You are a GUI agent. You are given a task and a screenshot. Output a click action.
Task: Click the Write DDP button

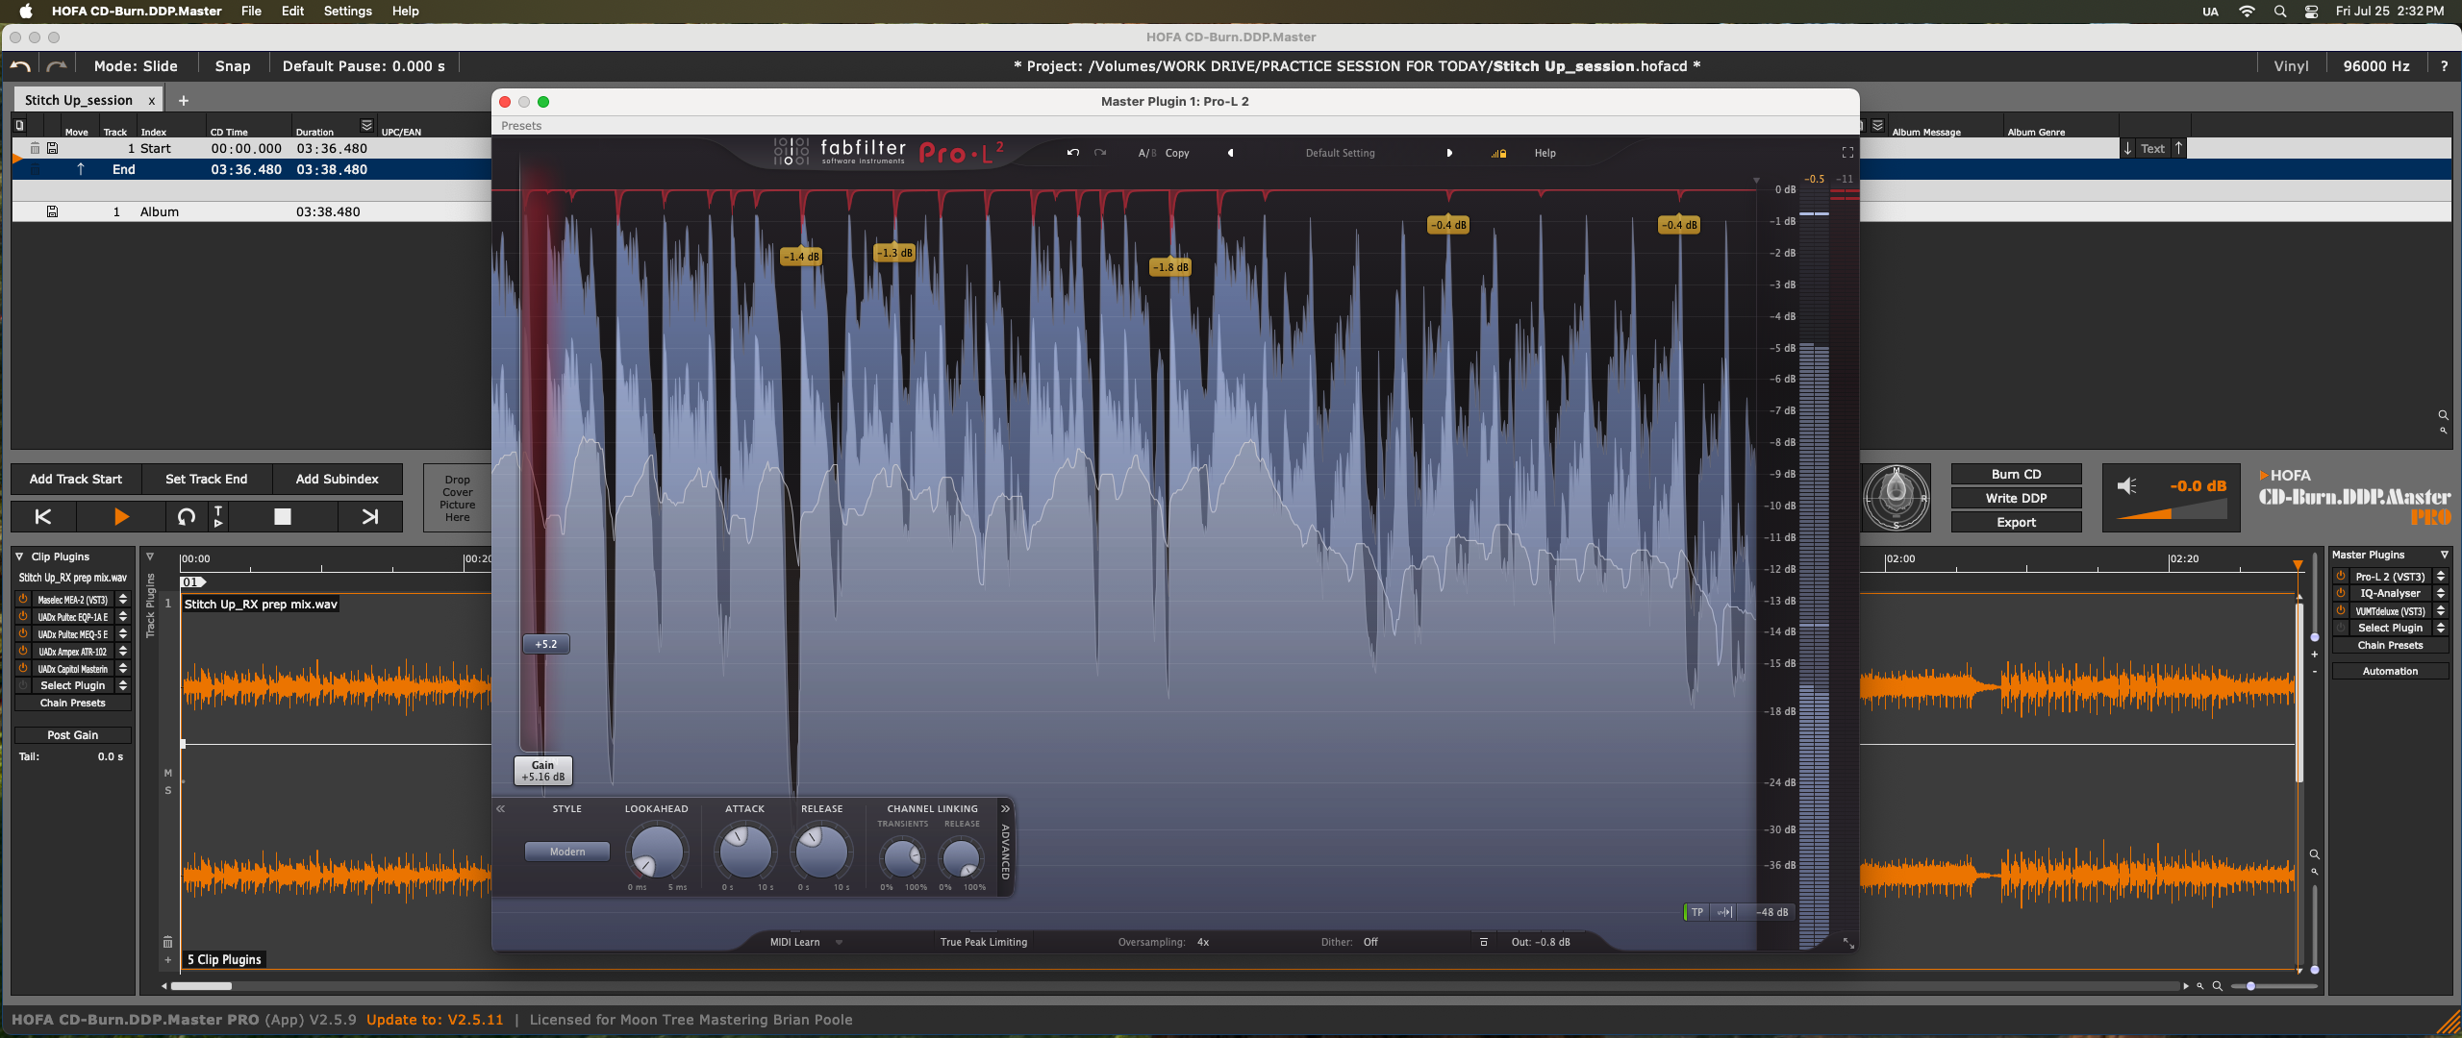2016,498
